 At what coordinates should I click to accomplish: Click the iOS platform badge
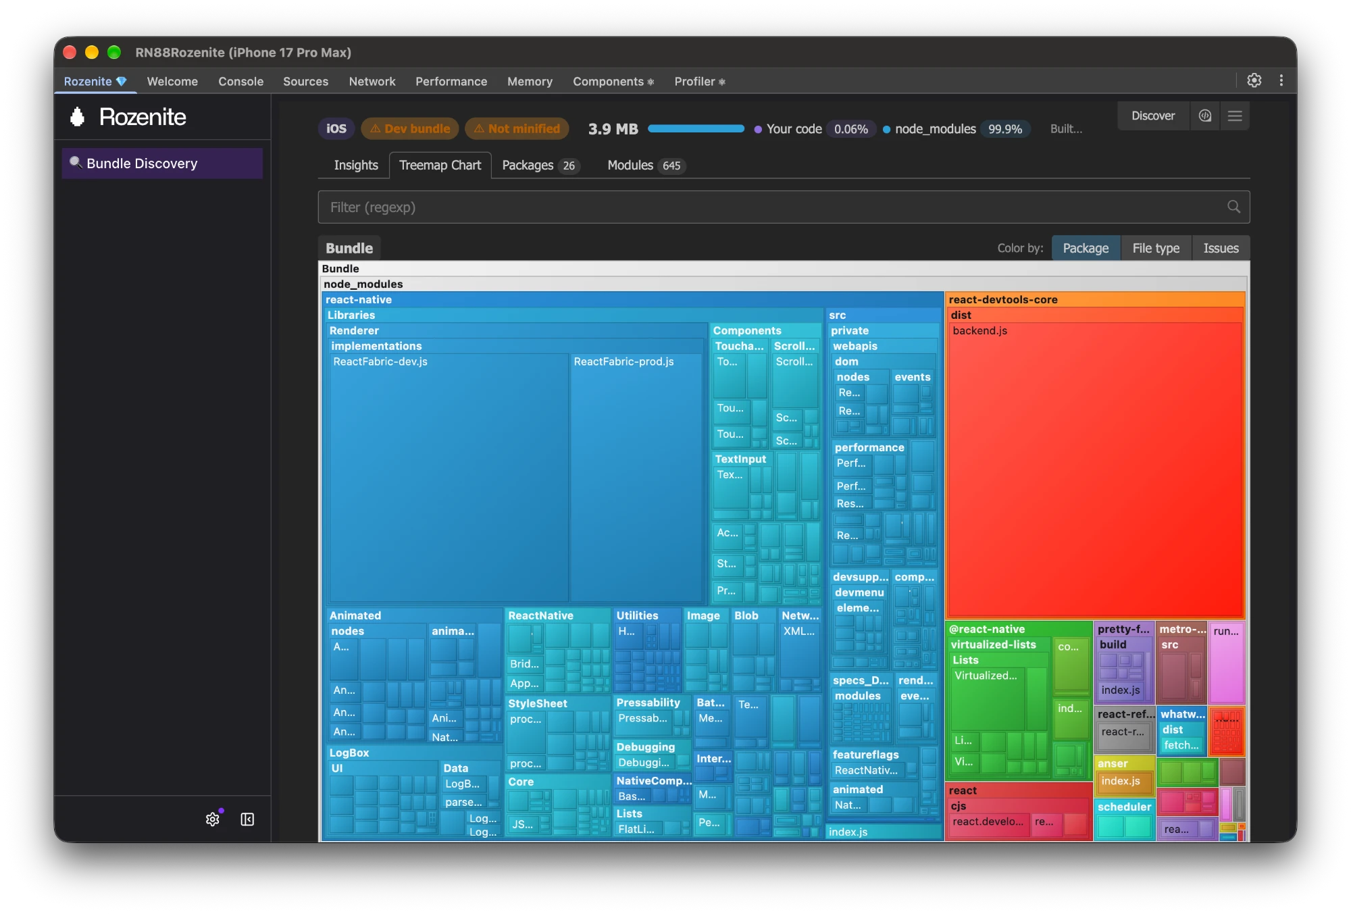(x=336, y=128)
